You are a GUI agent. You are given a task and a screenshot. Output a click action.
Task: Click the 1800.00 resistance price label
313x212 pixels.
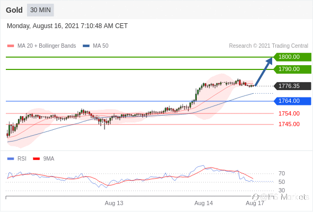[292, 57]
